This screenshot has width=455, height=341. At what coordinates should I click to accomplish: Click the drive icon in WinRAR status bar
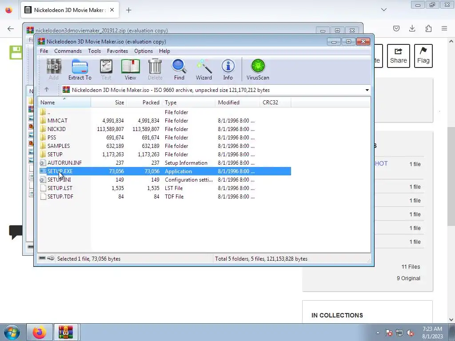pos(42,258)
